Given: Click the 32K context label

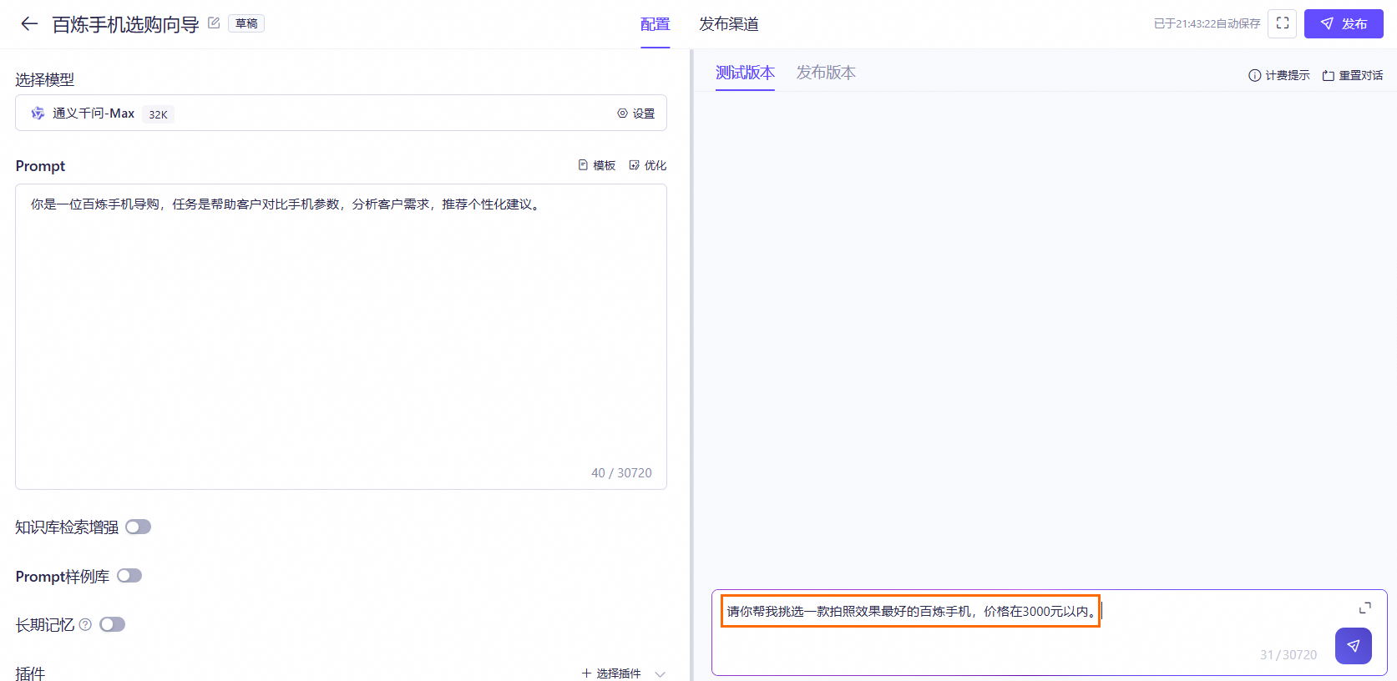Looking at the screenshot, I should (x=158, y=114).
